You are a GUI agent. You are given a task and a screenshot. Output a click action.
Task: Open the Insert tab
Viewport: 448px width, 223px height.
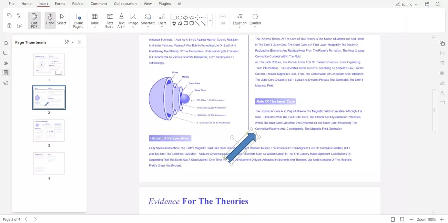(43, 4)
